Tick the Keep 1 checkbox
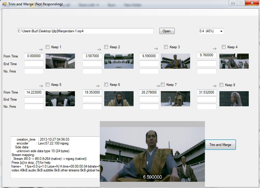The height and width of the screenshot is (188, 260). click(48, 47)
